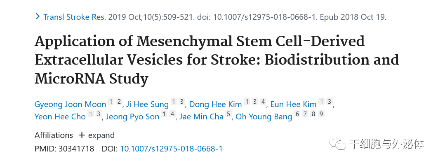This screenshot has width=438, height=163.
Task: Click the PMID 30341718 text
Action: pyautogui.click(x=64, y=149)
